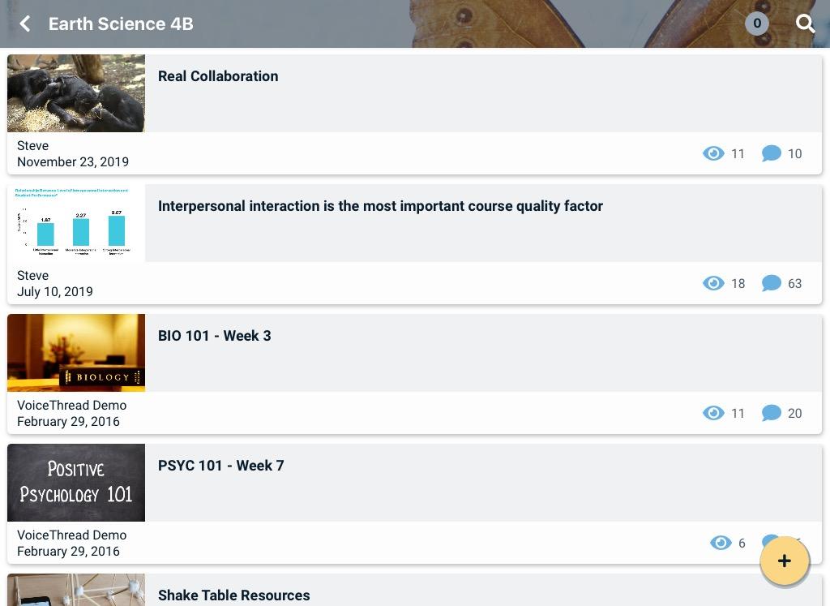830x606 pixels.
Task: Tap the views eye icon for Real Collaboration
Action: (713, 153)
